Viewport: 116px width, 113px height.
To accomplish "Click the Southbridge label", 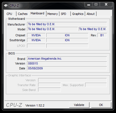I will pos(17,40).
